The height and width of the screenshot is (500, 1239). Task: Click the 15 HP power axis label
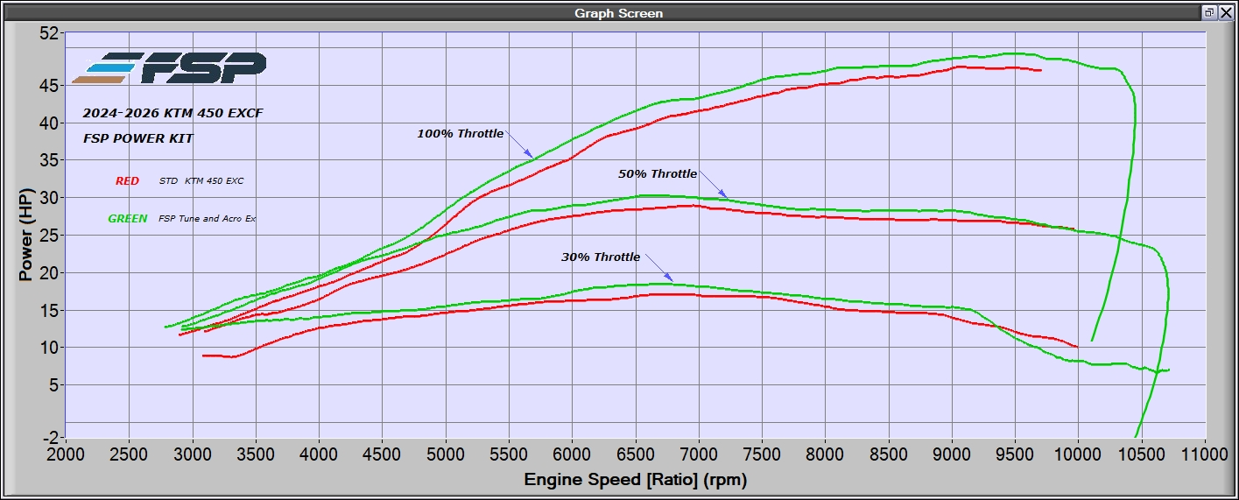(x=48, y=311)
